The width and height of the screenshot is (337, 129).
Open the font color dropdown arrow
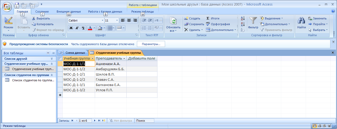(95, 28)
